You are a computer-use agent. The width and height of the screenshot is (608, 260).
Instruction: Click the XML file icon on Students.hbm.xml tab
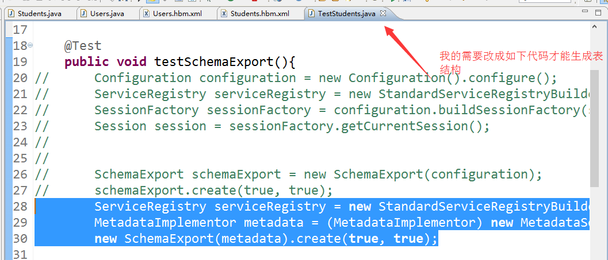pos(224,14)
